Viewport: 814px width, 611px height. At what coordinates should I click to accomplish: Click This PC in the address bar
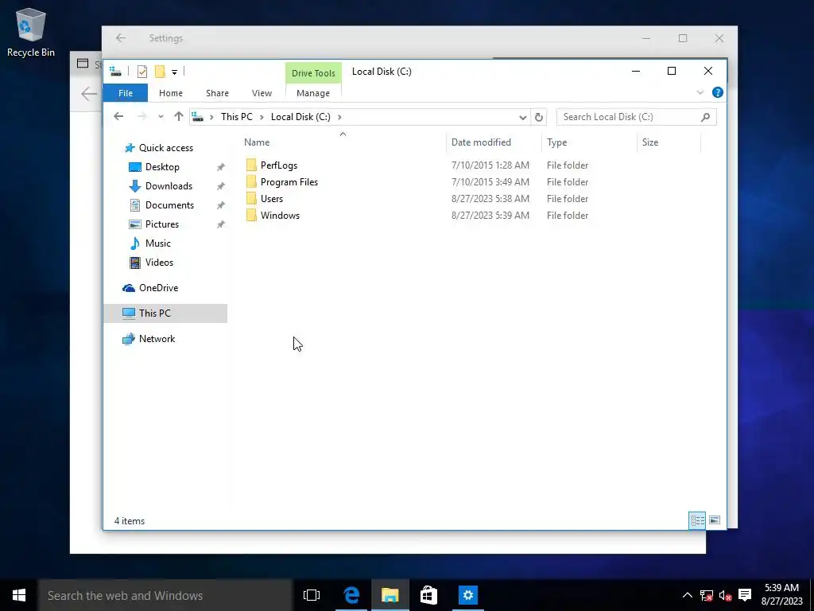[237, 117]
